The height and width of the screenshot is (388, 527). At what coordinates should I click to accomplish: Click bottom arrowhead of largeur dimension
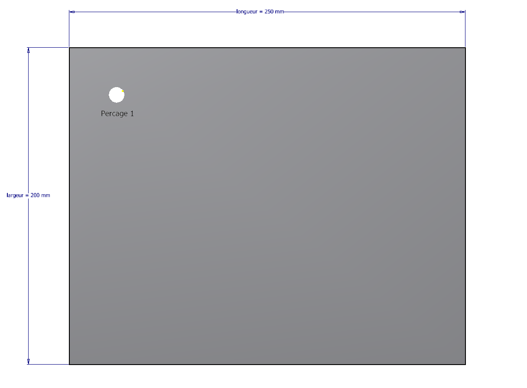click(29, 361)
